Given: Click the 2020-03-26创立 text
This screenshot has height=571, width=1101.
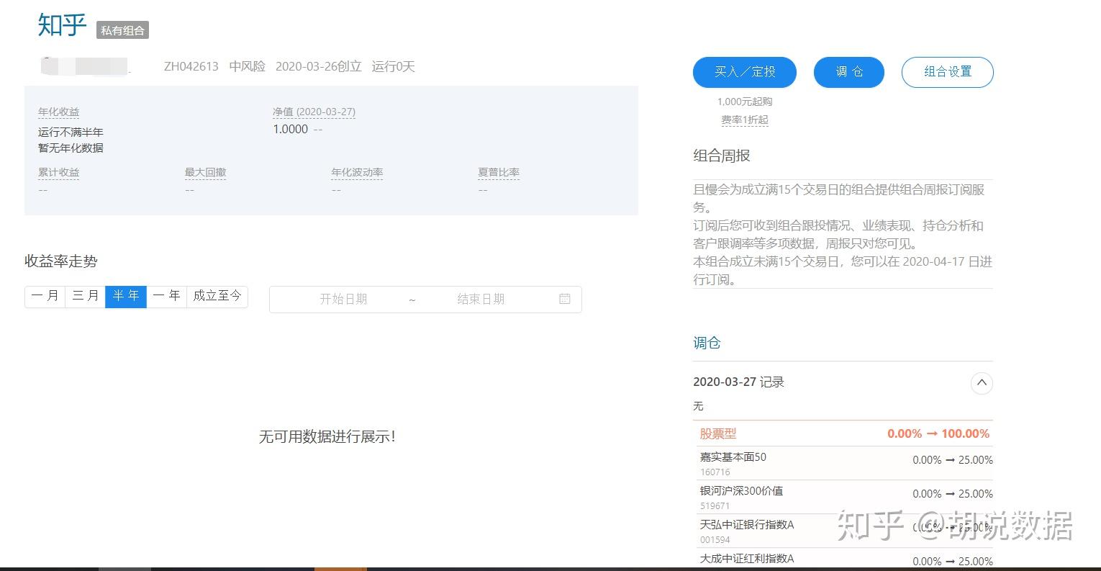Looking at the screenshot, I should pyautogui.click(x=319, y=67).
